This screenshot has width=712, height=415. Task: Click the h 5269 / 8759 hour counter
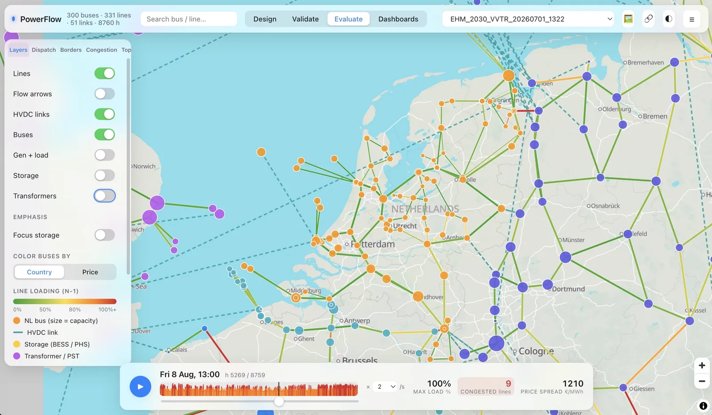245,375
